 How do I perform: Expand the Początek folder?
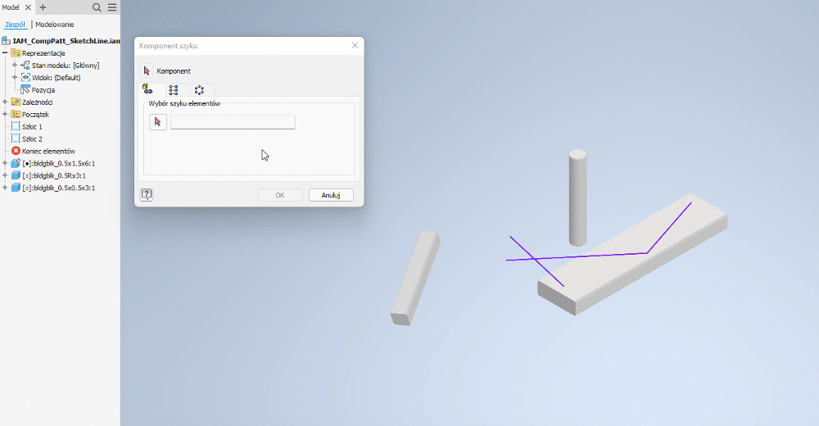[x=5, y=115]
